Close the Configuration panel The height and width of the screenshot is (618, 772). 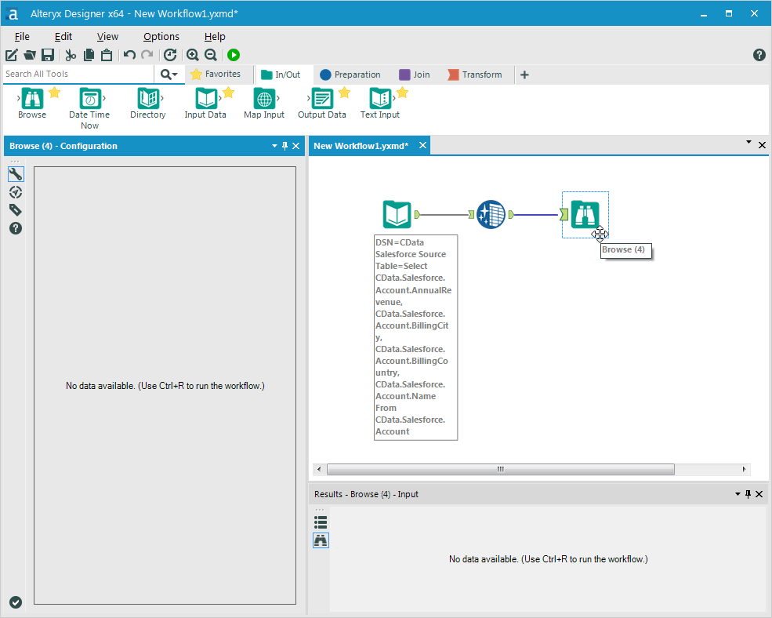point(296,146)
